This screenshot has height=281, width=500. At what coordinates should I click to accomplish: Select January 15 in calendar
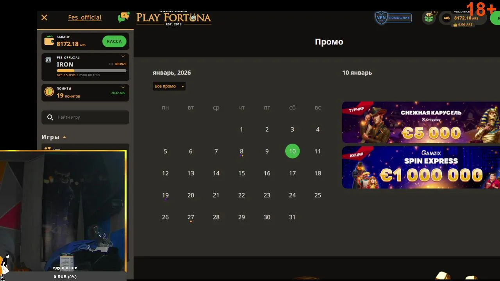pos(241,173)
